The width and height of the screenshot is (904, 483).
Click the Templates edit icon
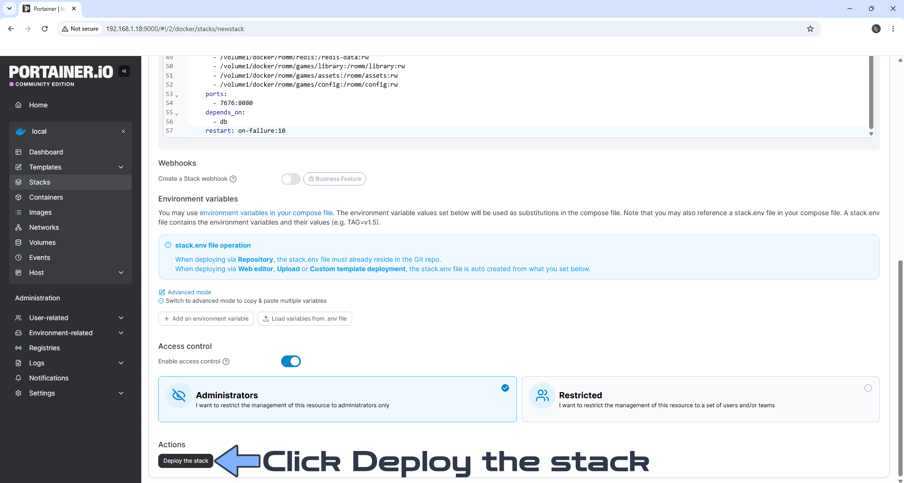coord(18,167)
